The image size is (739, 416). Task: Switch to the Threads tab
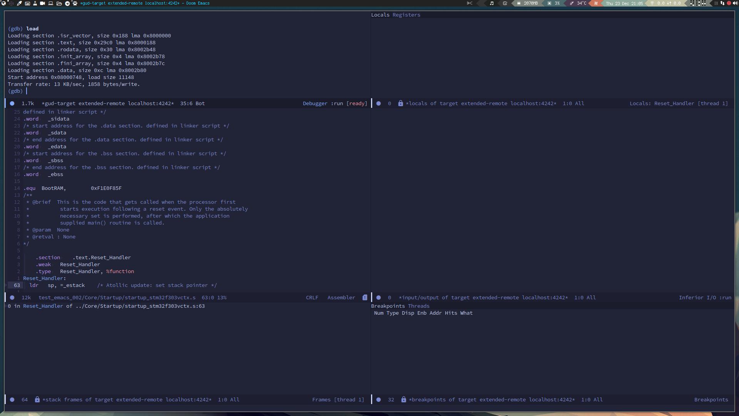419,306
